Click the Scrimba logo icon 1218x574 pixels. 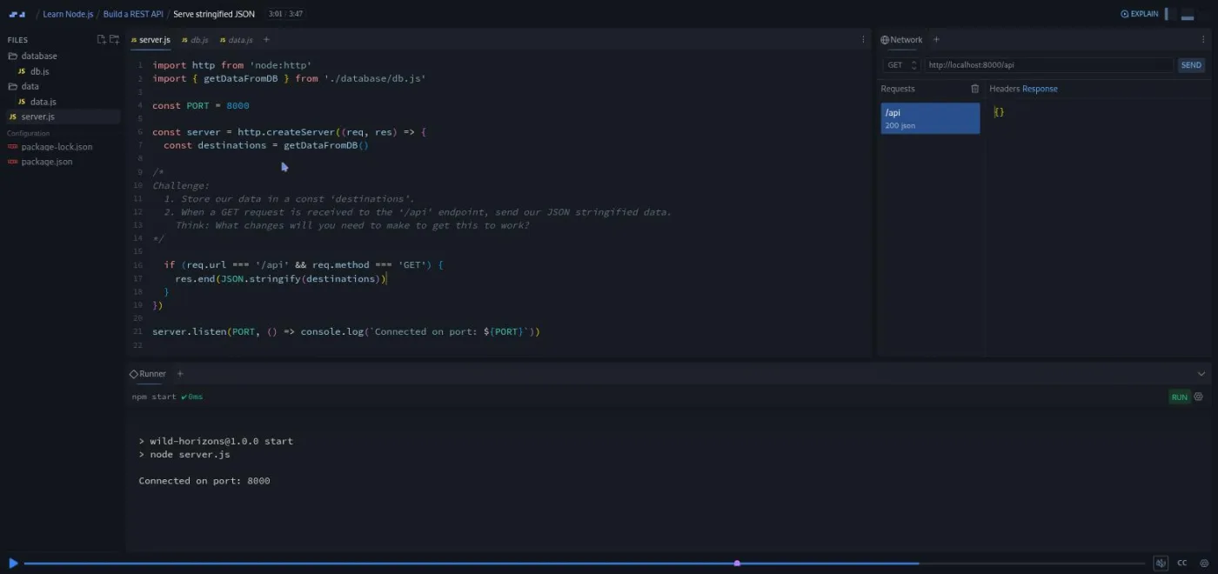click(x=17, y=14)
